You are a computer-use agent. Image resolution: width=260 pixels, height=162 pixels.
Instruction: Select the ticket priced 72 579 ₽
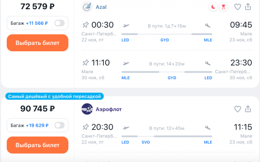click(38, 43)
